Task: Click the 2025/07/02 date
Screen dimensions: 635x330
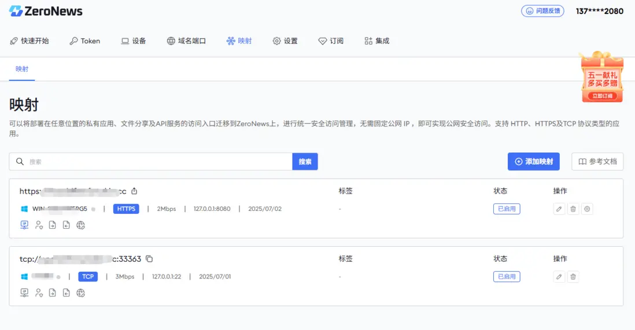Action: [x=265, y=209]
